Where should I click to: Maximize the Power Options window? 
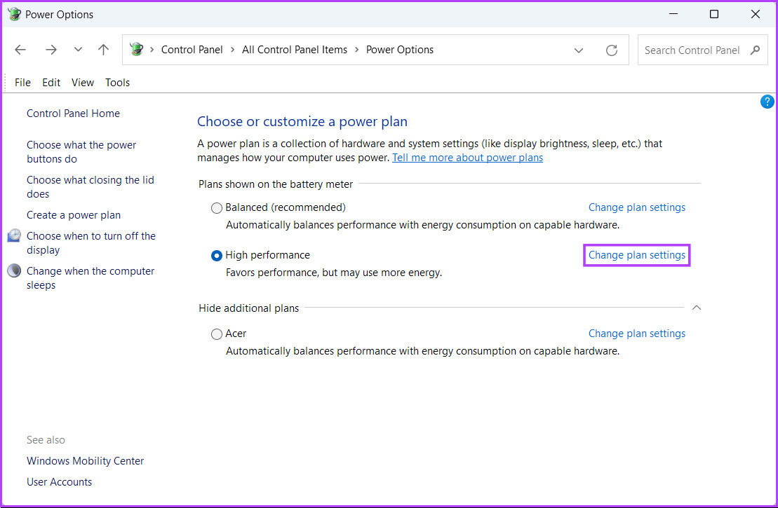pyautogui.click(x=714, y=14)
